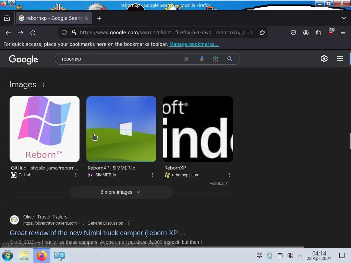Open notifications bell in tray
351x263 pixels.
[259, 255]
